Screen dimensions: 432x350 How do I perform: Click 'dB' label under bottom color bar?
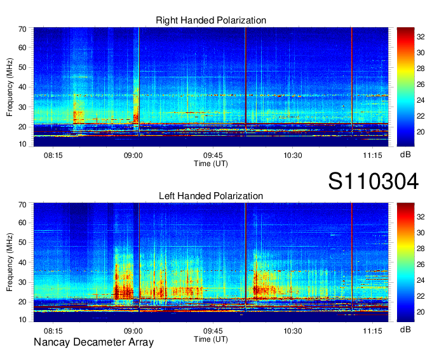tap(405, 330)
